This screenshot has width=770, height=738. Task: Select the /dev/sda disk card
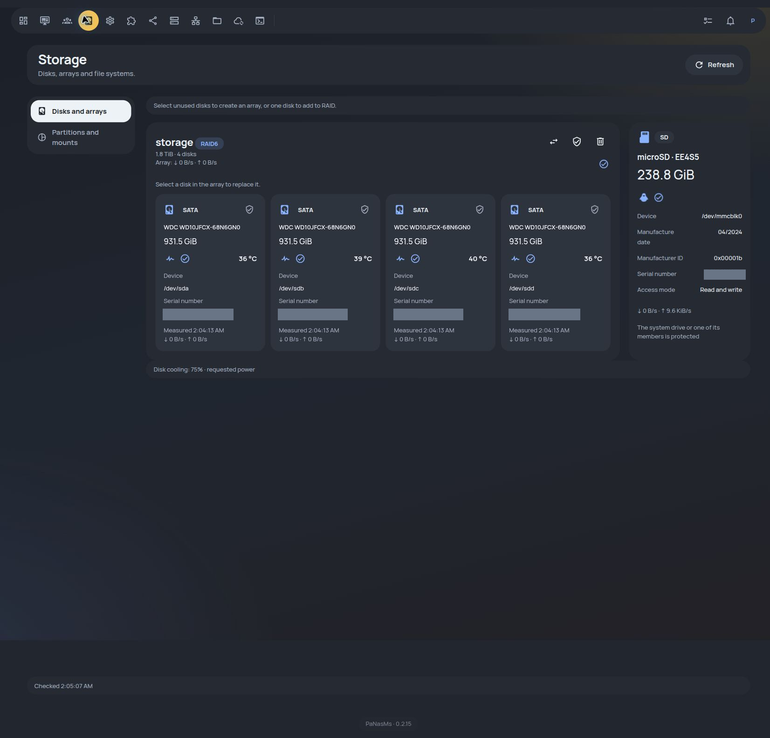(210, 272)
